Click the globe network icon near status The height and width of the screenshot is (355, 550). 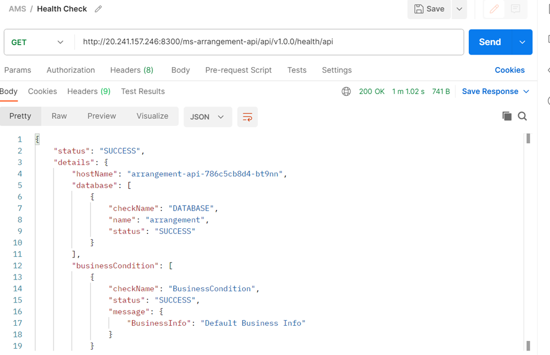coord(346,91)
